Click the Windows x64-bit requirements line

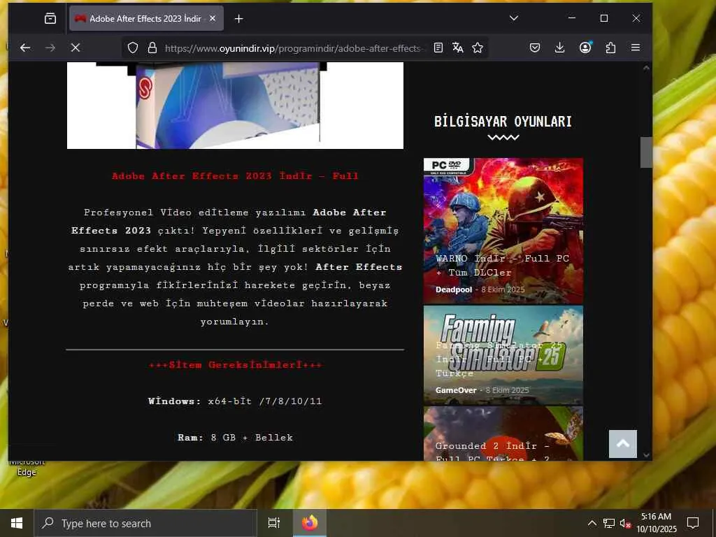click(x=235, y=401)
